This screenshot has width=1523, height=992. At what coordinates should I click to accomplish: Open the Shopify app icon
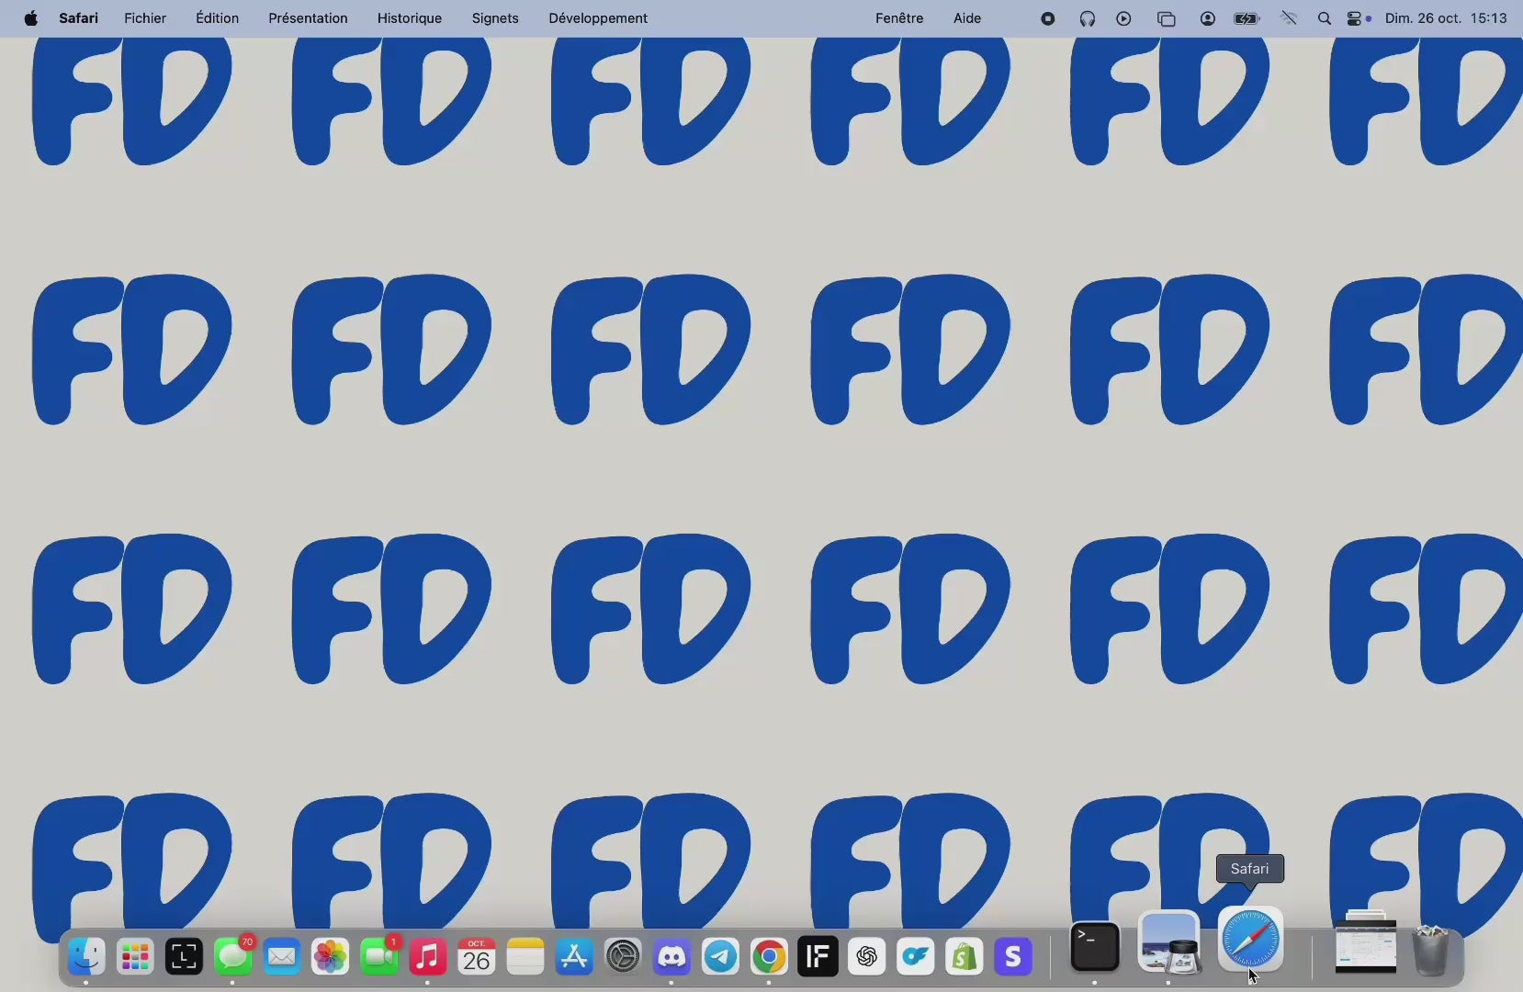click(x=964, y=957)
